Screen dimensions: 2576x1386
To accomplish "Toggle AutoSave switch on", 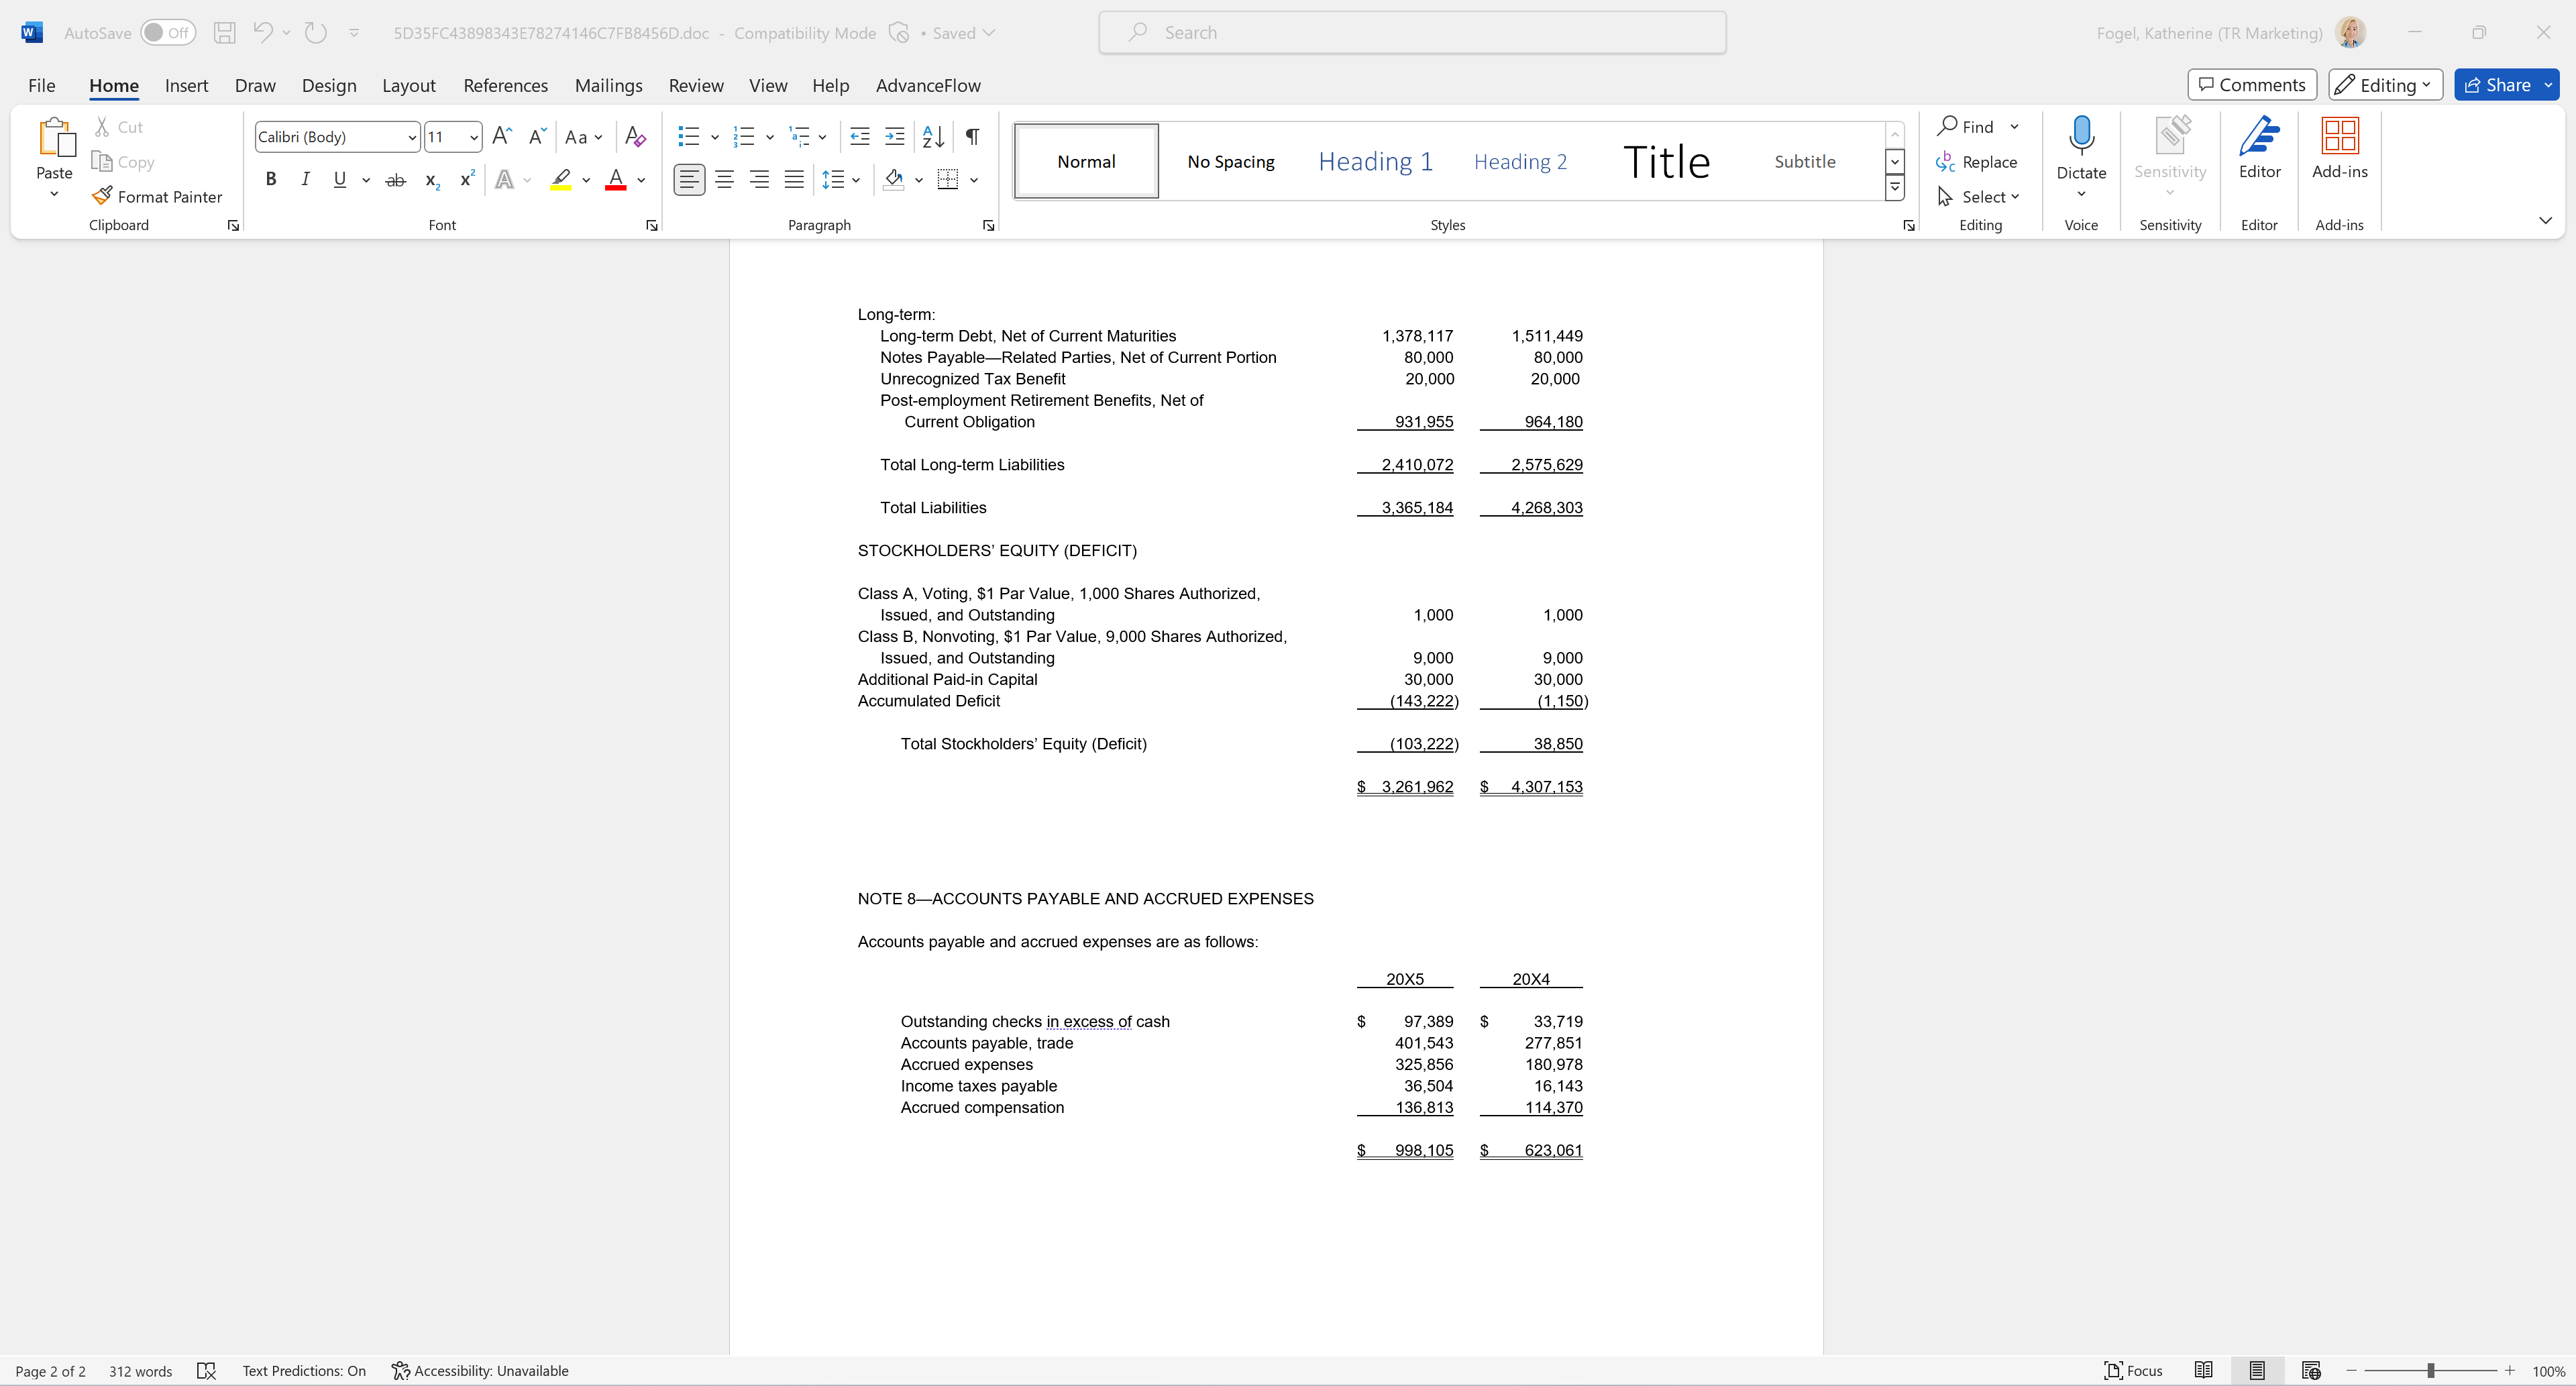I will pos(167,33).
